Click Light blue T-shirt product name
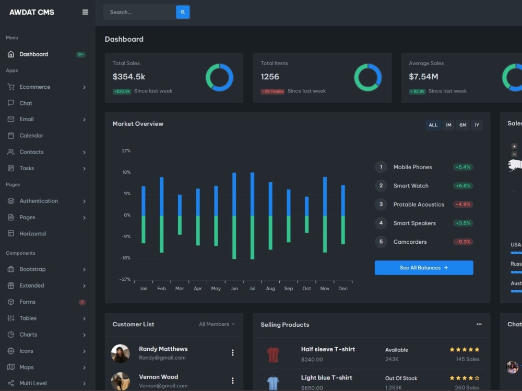The width and height of the screenshot is (522, 391). (327, 377)
